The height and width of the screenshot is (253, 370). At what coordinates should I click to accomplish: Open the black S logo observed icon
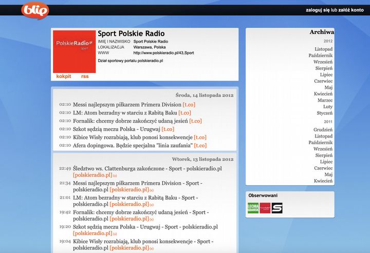(x=277, y=208)
